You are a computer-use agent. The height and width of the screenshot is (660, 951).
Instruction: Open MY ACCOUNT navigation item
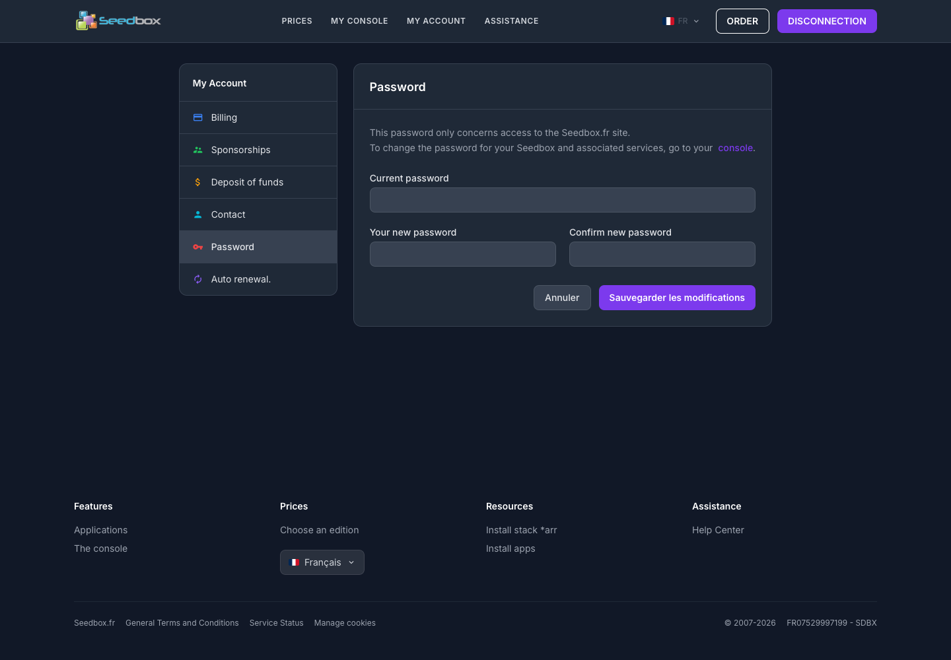(x=436, y=21)
